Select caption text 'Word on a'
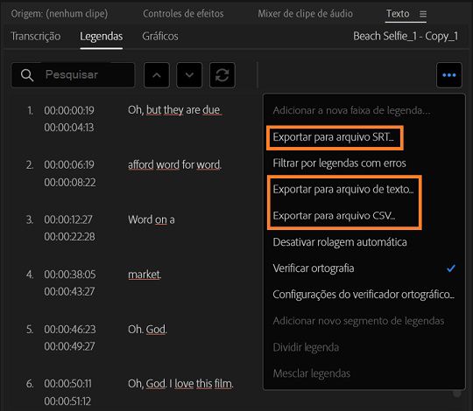Screen dimensions: 473x411 152,219
